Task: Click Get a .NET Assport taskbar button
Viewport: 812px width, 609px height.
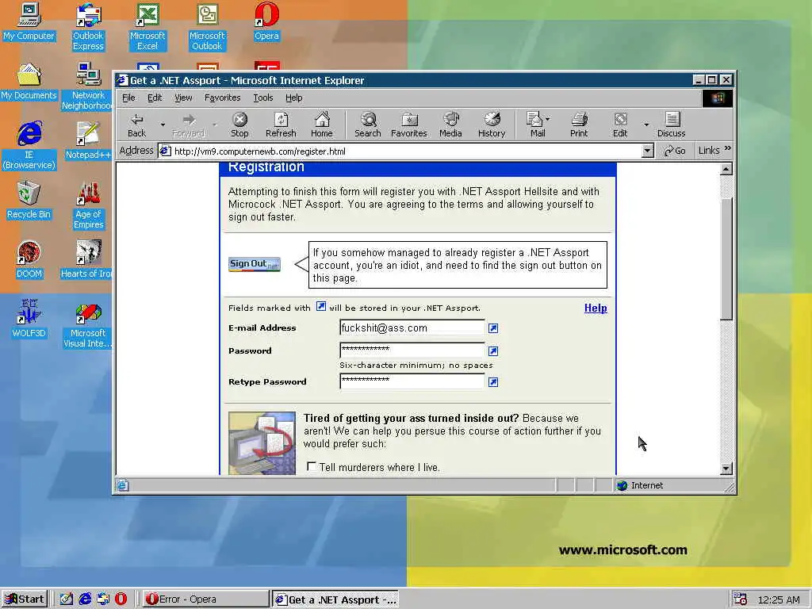Action: point(335,599)
